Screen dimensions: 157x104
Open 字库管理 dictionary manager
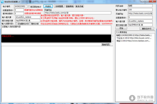tap(59, 6)
